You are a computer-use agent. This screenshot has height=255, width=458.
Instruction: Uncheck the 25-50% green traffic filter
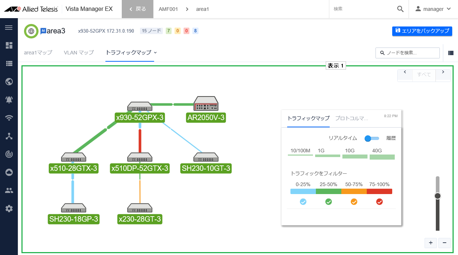pos(329,202)
